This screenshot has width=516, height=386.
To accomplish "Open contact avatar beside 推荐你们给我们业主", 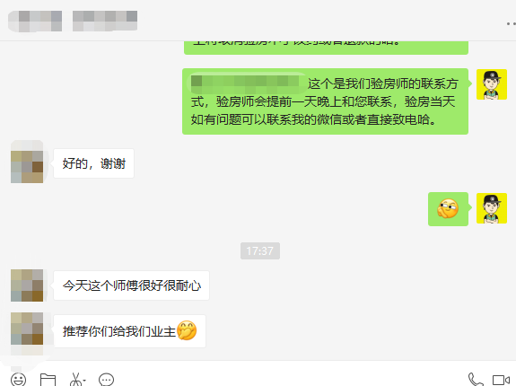I will click(x=27, y=329).
